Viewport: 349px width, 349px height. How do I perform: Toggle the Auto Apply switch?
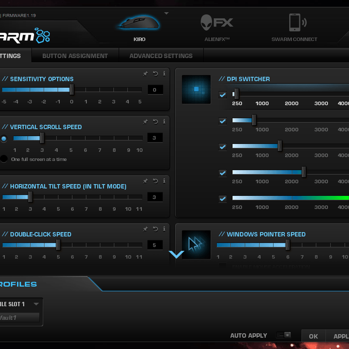coord(284,335)
